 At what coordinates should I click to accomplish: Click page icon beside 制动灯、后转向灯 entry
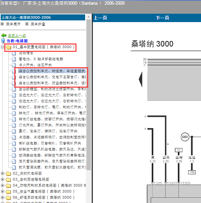point(14,107)
